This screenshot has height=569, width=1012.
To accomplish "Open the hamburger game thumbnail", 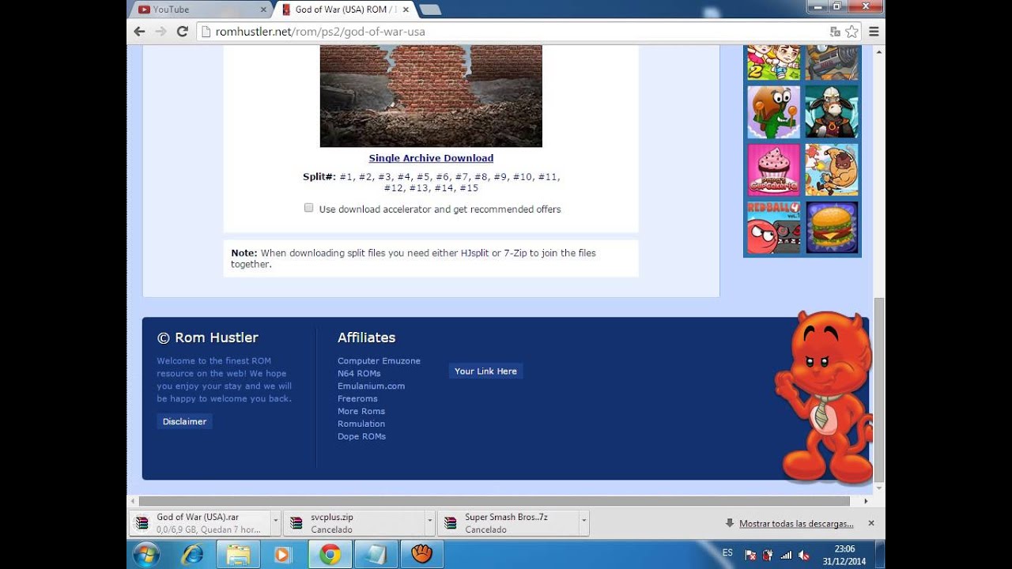I will (832, 228).
